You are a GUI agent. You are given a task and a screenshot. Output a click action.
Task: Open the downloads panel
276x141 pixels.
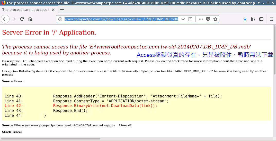click(x=245, y=19)
